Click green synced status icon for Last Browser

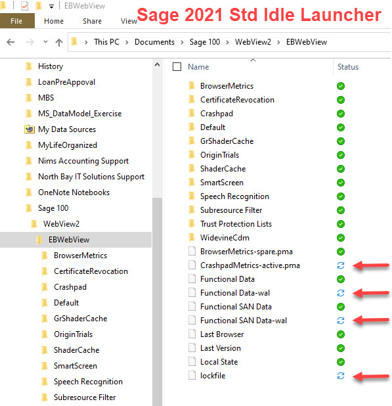point(341,334)
